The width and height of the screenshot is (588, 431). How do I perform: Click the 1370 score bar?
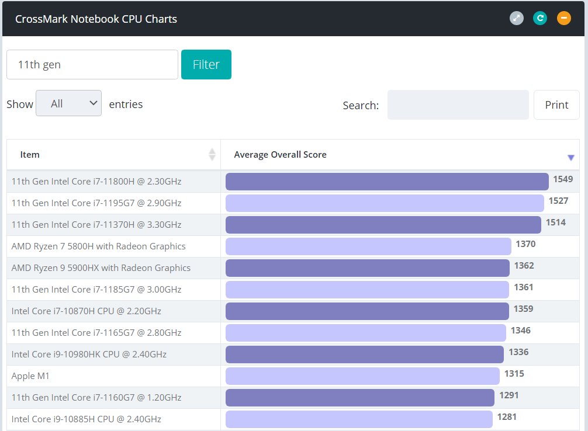pos(368,246)
